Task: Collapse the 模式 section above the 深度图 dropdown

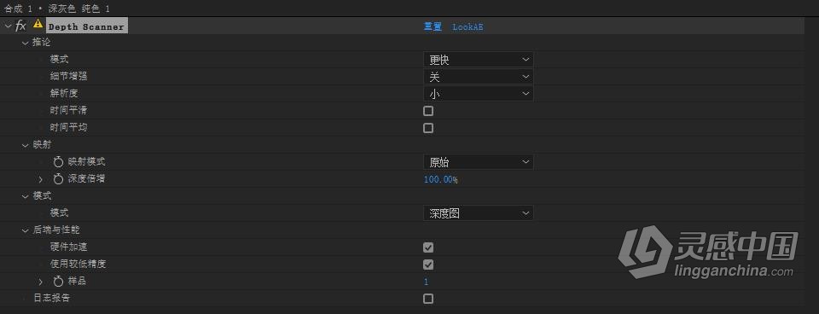Action: [x=25, y=196]
